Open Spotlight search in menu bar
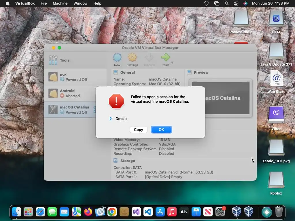 point(227,3)
